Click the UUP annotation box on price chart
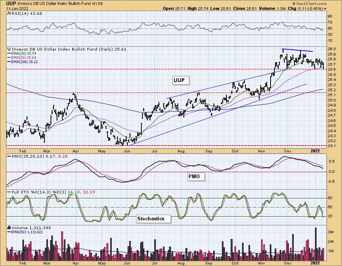The height and width of the screenshot is (266, 342). pos(180,81)
